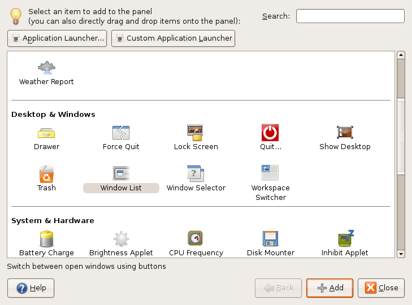Image resolution: width=412 pixels, height=305 pixels.
Task: Select the Trash applet icon
Action: pos(46,173)
